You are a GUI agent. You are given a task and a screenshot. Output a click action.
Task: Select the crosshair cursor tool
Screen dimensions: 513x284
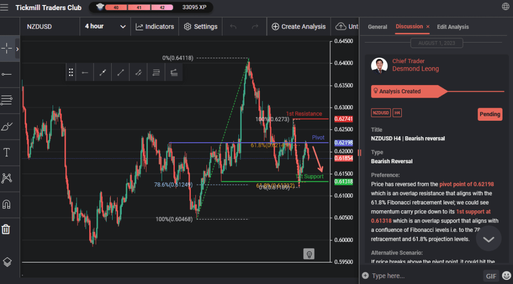pyautogui.click(x=7, y=49)
